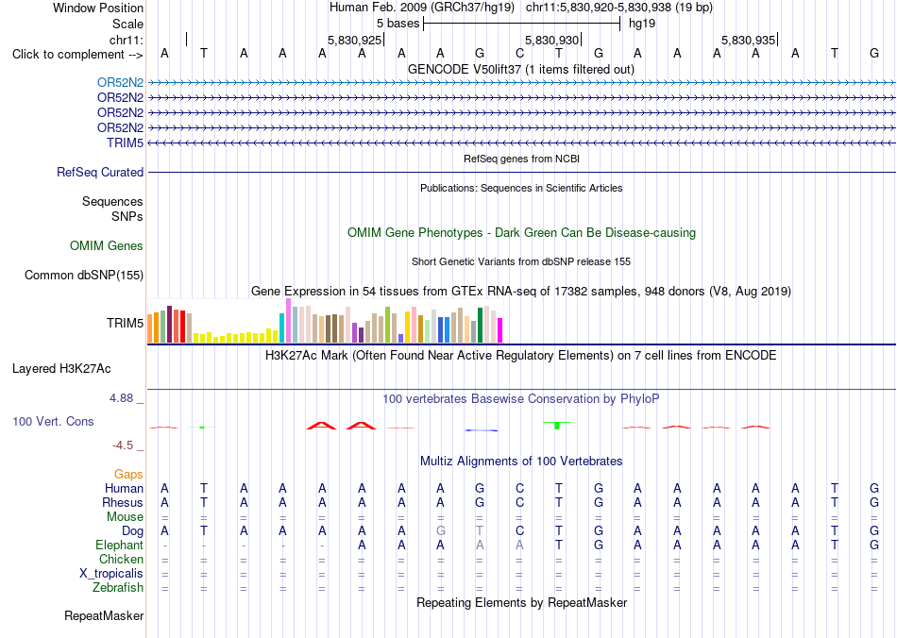Click Short Genetic Variants dbSNP 155 title

pyautogui.click(x=521, y=261)
